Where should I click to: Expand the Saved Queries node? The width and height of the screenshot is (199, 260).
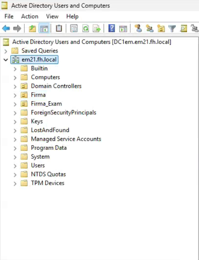coord(6,51)
